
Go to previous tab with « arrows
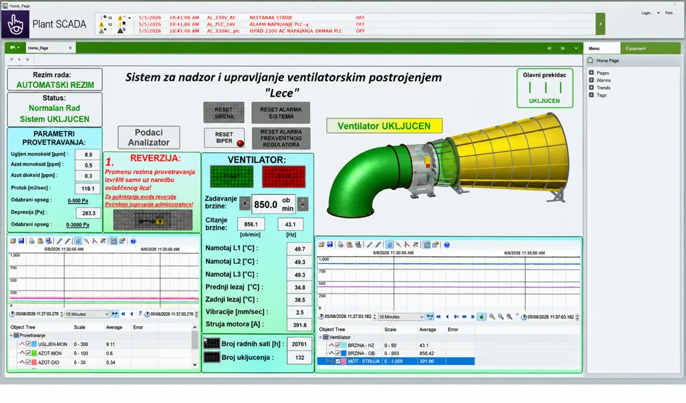(x=549, y=48)
